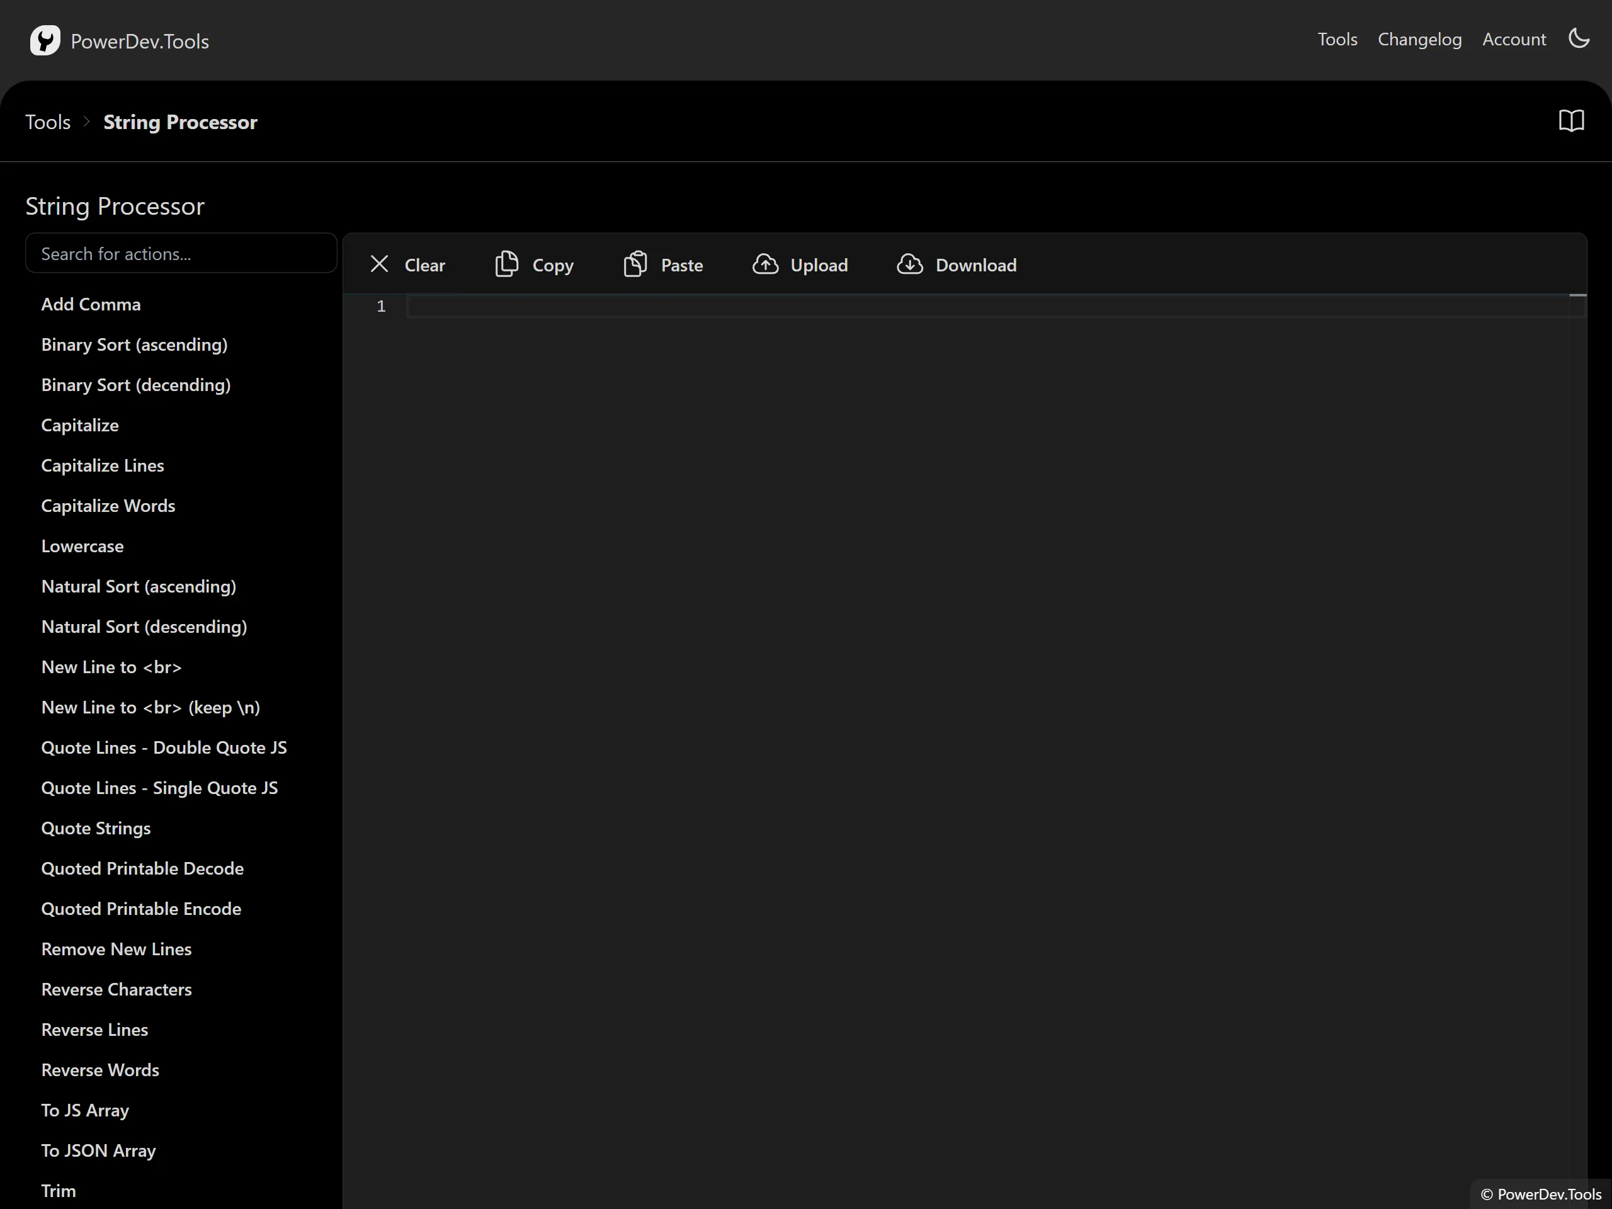Open the Changelog page
This screenshot has width=1612, height=1209.
(1419, 39)
